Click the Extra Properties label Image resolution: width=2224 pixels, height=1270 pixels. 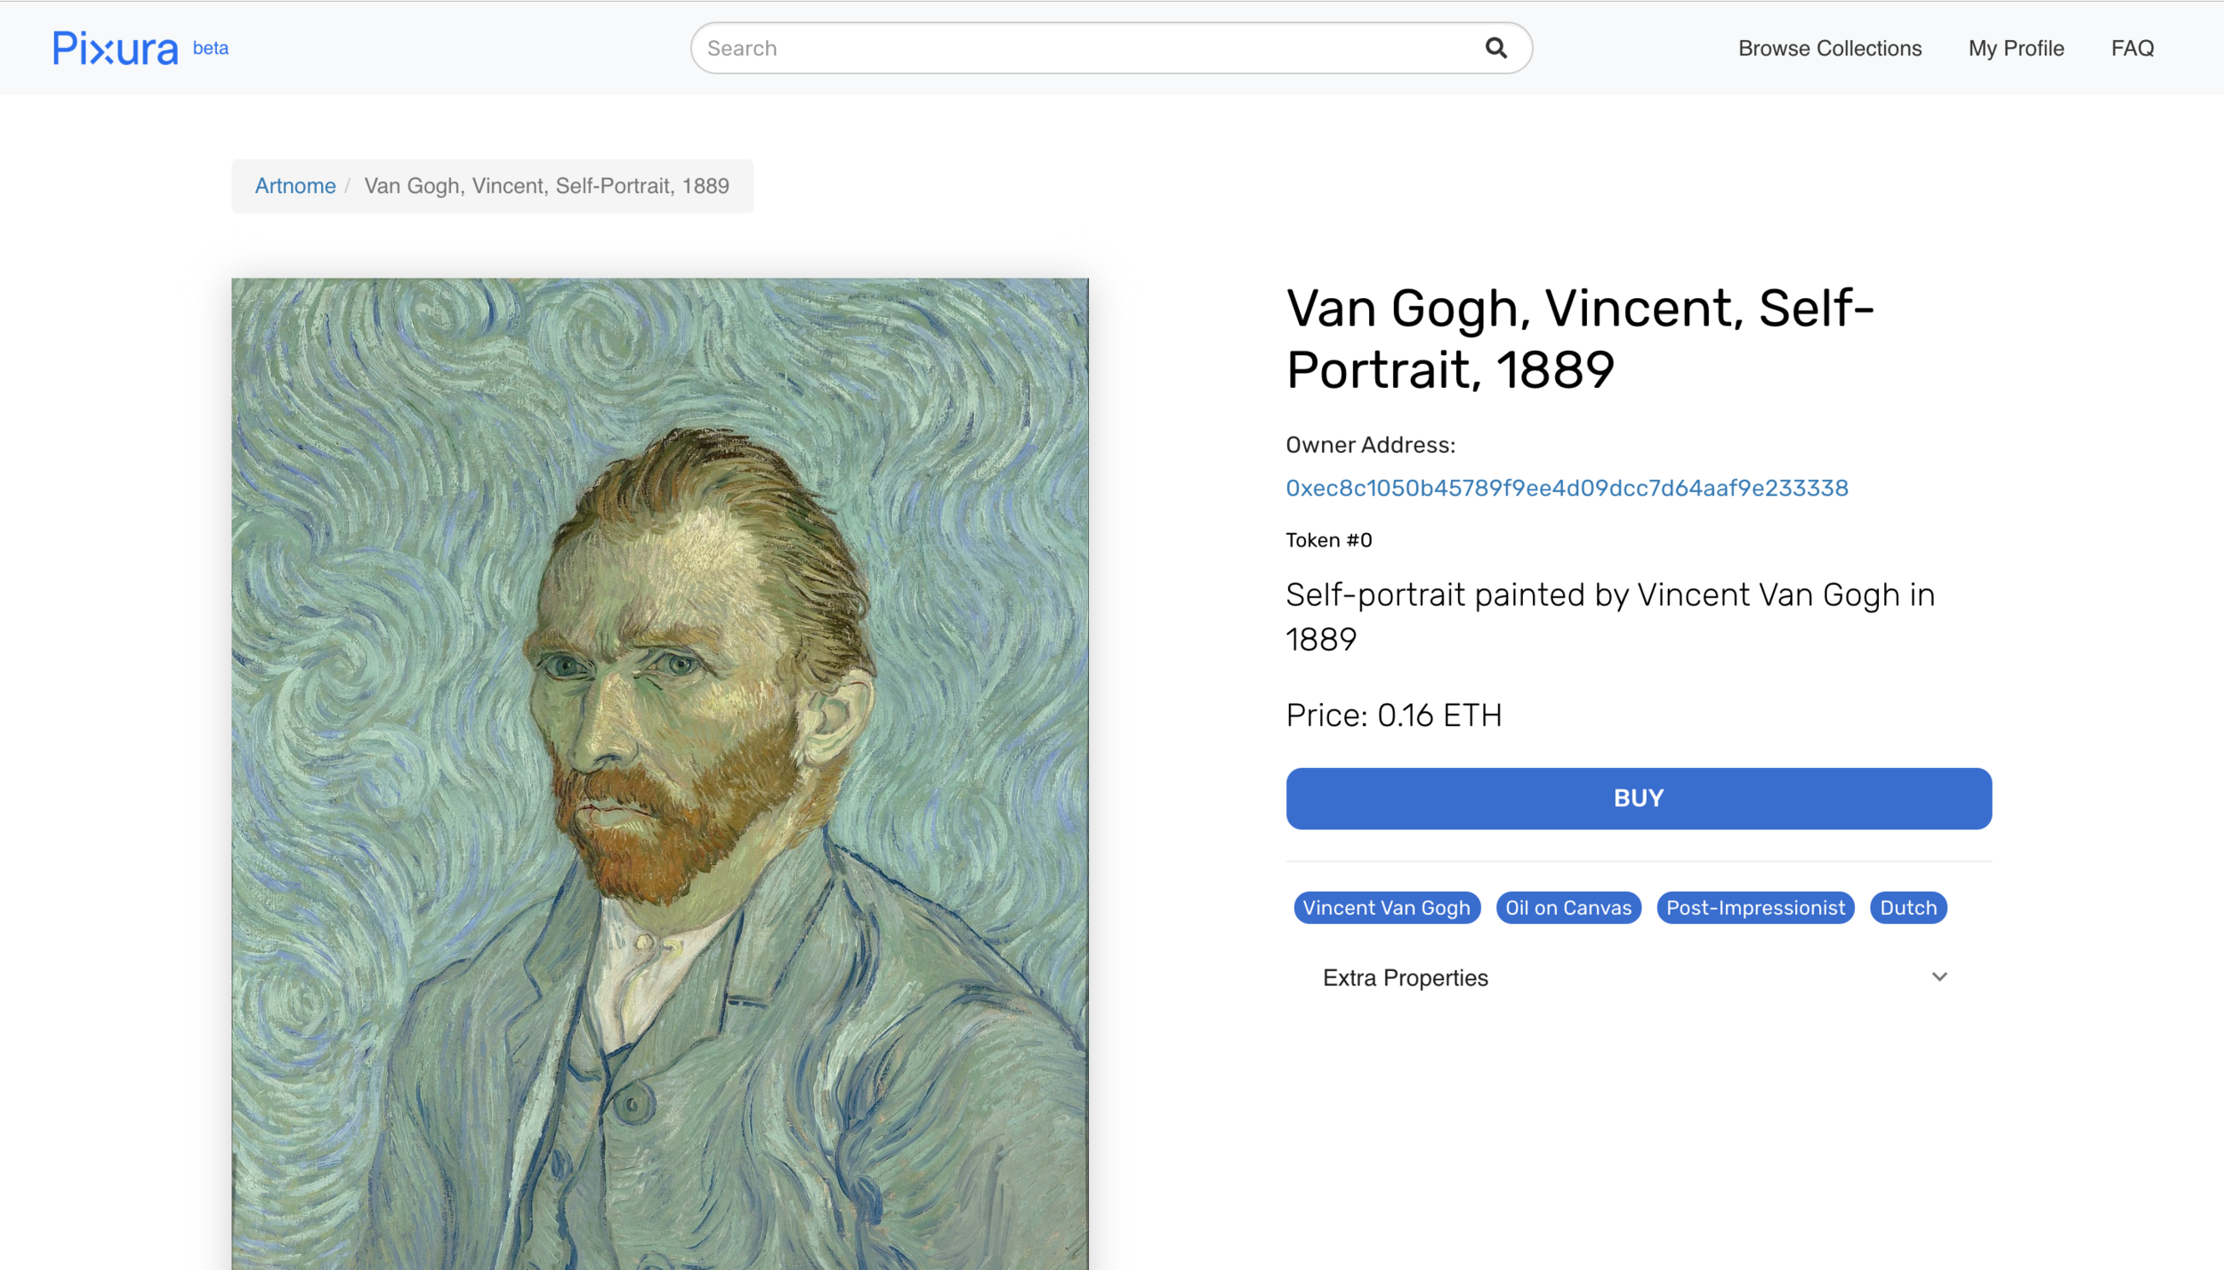1406,978
